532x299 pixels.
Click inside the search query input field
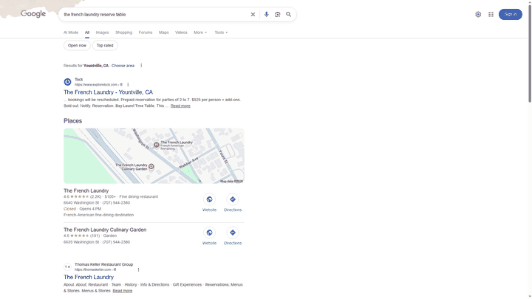[154, 15]
